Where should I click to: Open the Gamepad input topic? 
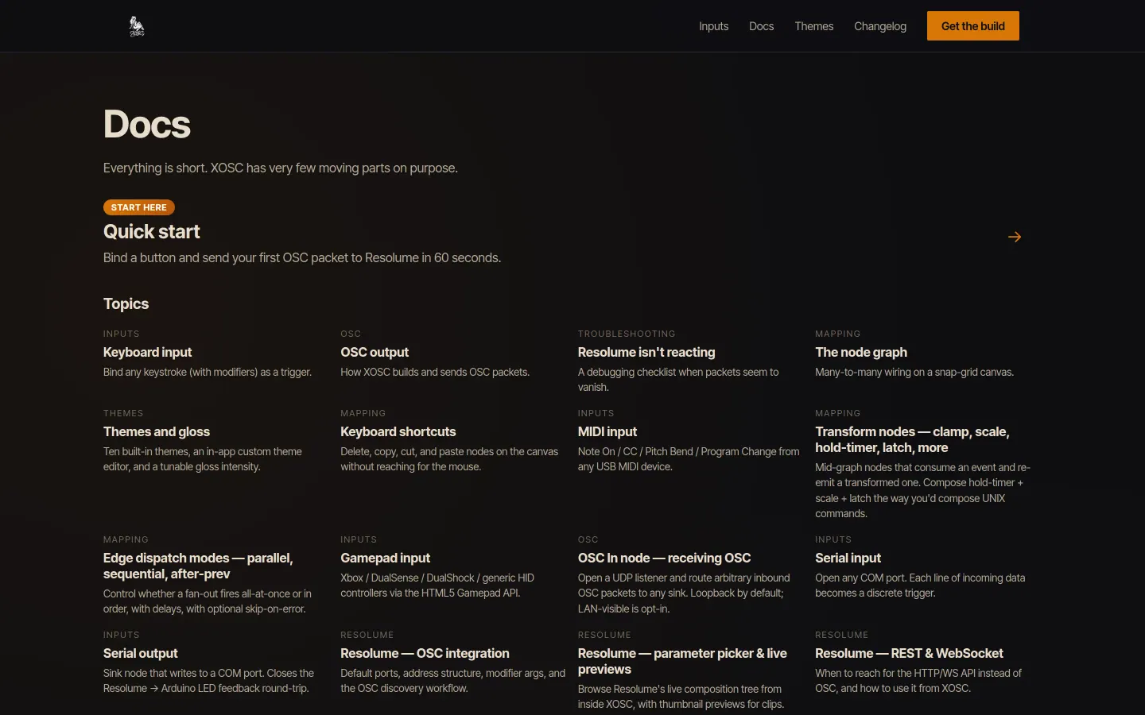coord(386,558)
